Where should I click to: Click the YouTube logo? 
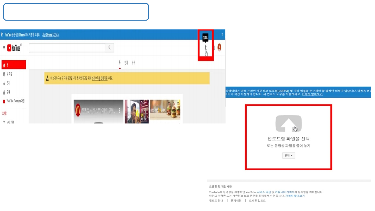[x=14, y=48]
